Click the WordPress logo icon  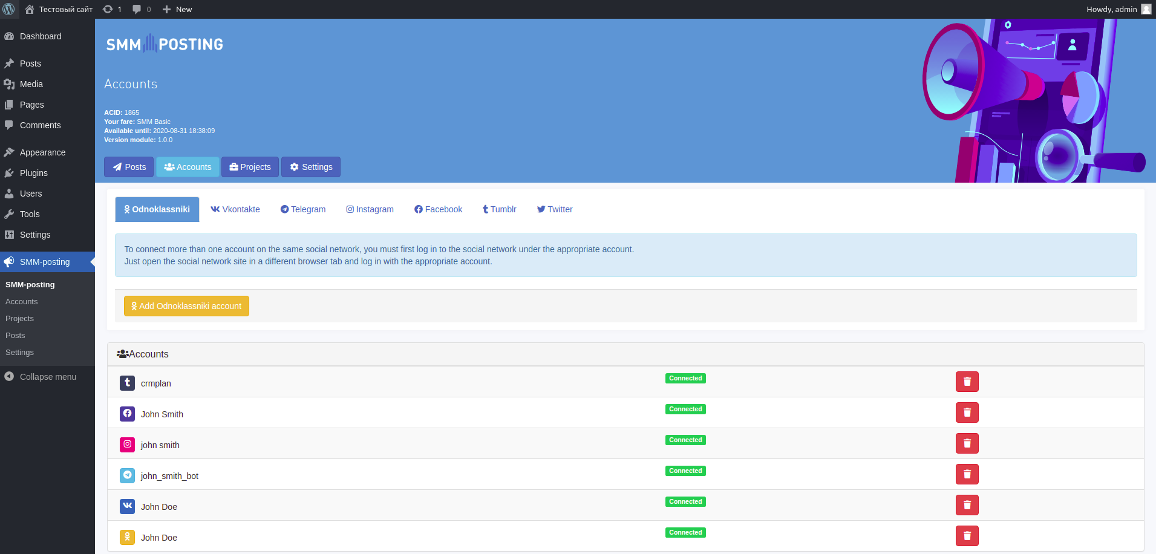(x=8, y=9)
